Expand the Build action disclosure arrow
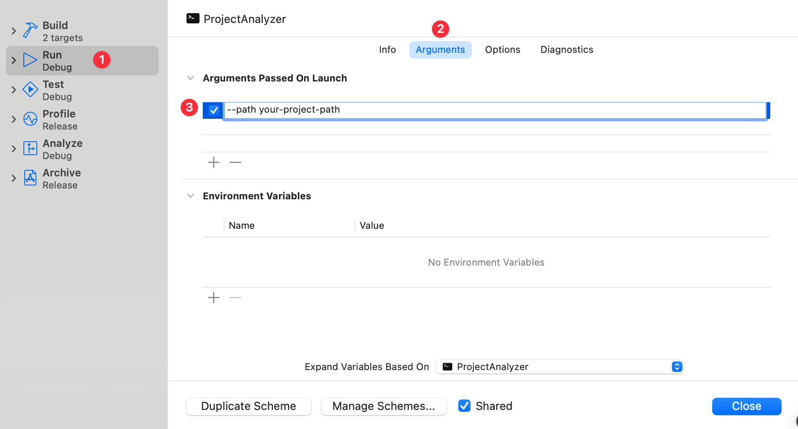Viewport: 798px width, 429px height. click(x=14, y=31)
